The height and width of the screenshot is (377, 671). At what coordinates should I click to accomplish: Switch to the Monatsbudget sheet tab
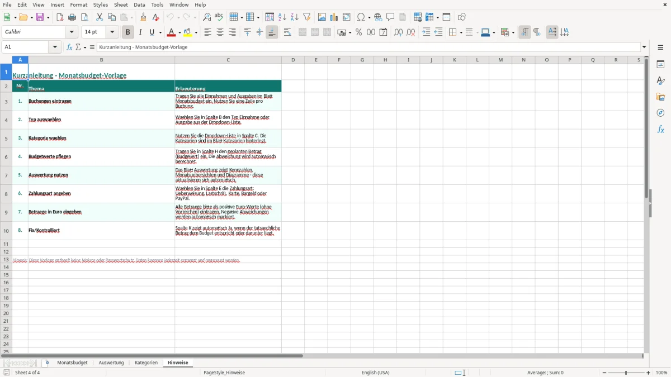(x=72, y=362)
